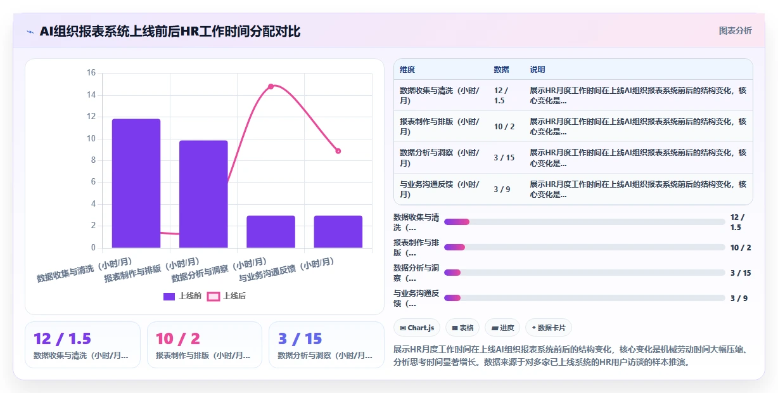
Task: Click the 数据分析与洞察 progress bar
Action: coord(584,273)
